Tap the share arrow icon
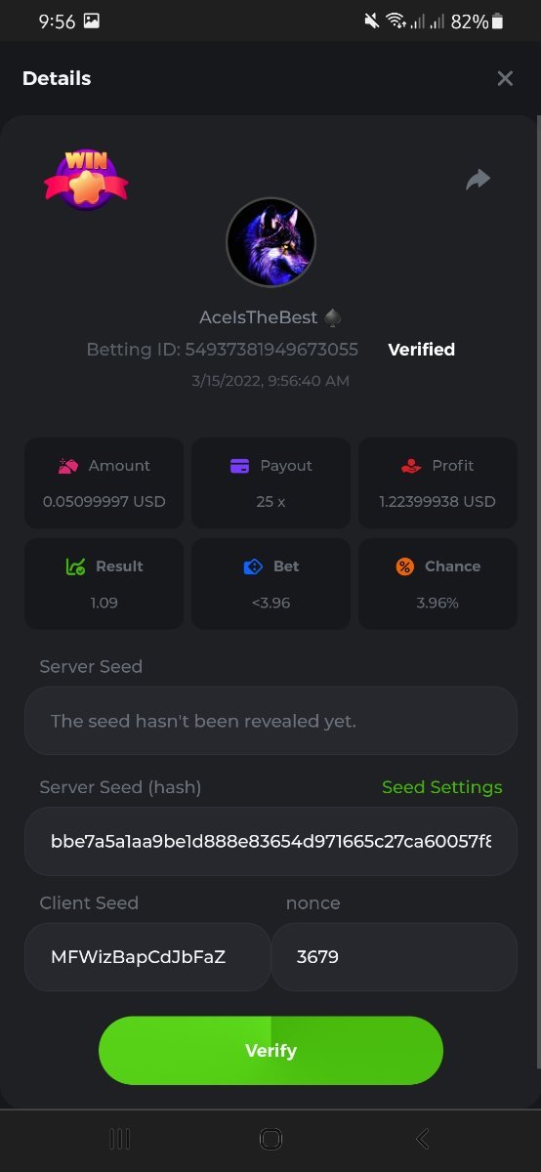Viewport: 541px width, 1172px height. click(478, 180)
